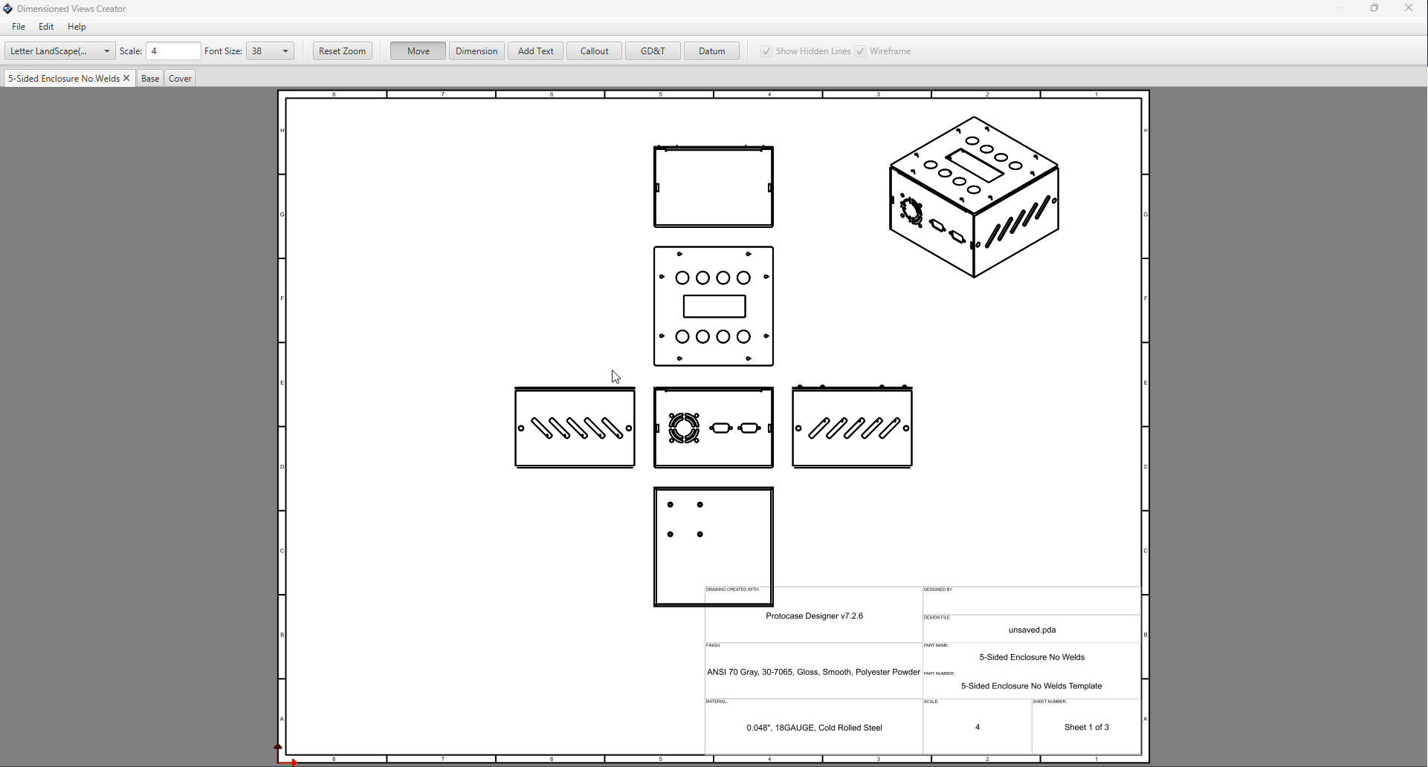Select the fan cutout front view
The width and height of the screenshot is (1428, 767).
(713, 428)
